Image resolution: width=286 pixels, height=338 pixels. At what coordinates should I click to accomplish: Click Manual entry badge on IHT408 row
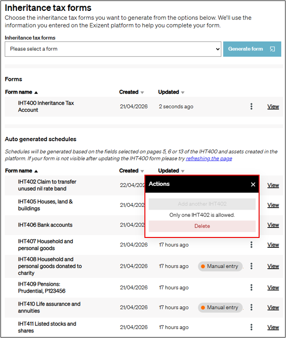(220, 266)
